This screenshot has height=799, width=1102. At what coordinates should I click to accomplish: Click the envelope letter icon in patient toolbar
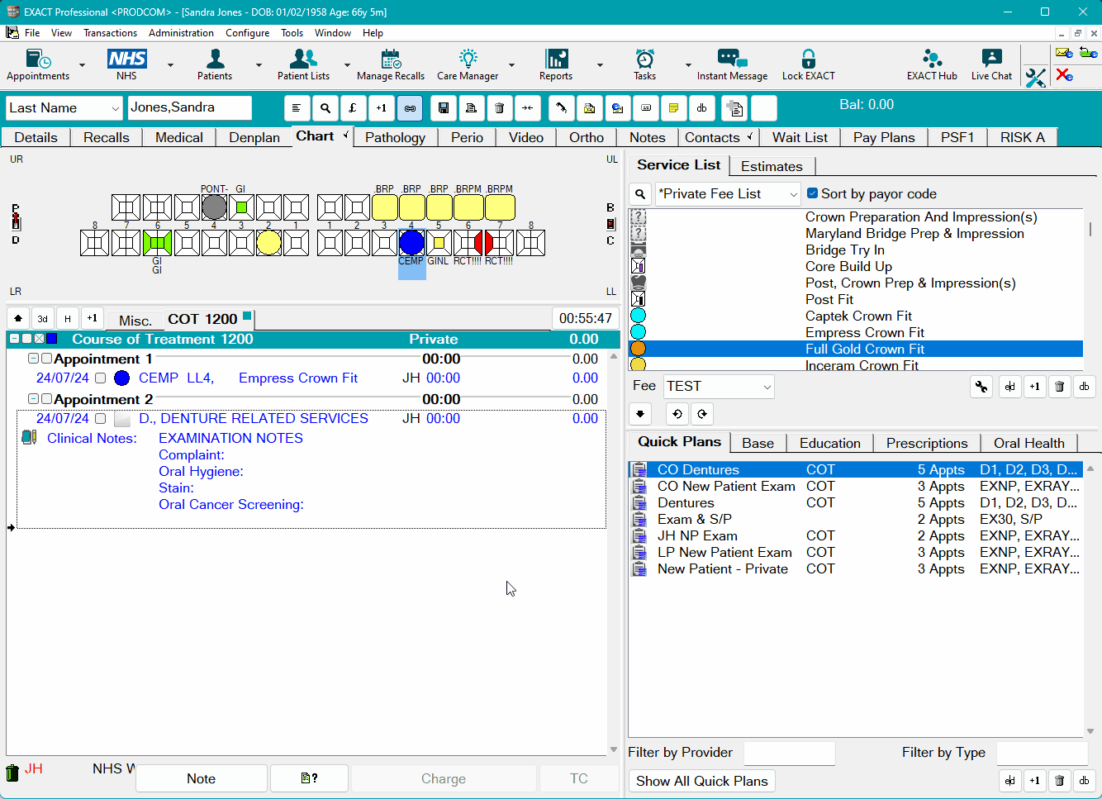589,108
